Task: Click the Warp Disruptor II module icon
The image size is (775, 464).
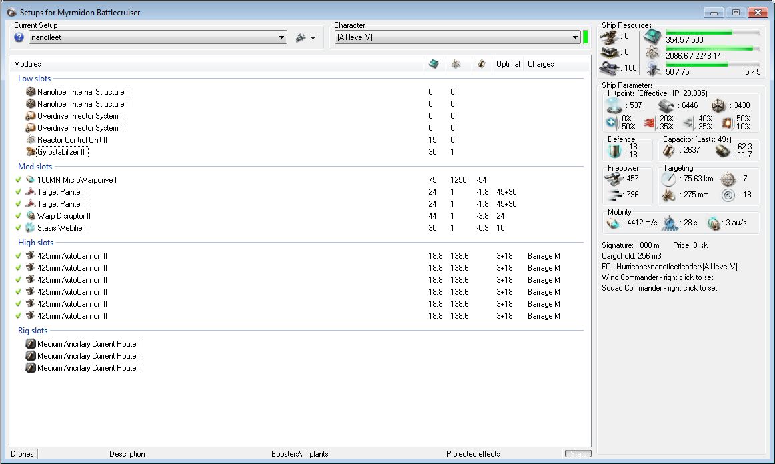Action: pos(31,216)
